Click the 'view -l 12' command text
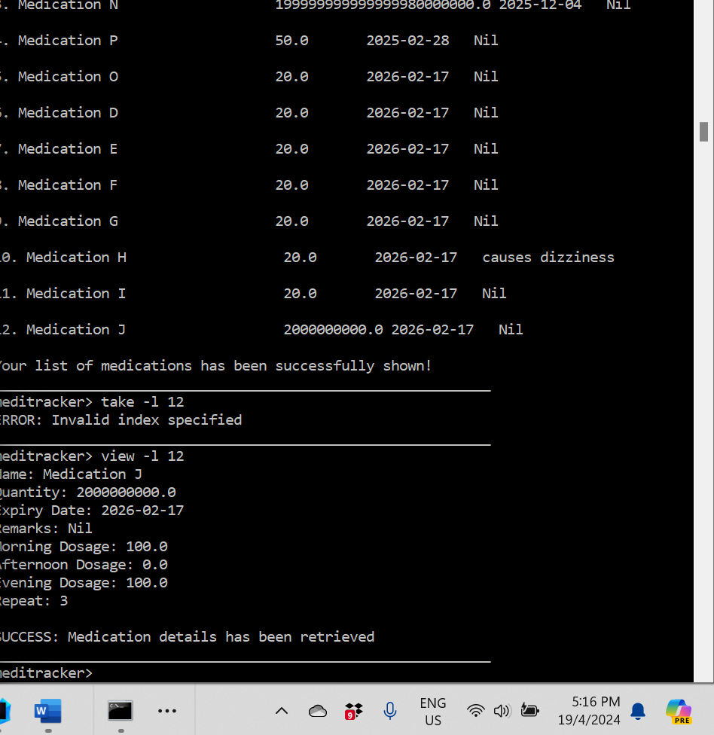The image size is (714, 735). click(142, 456)
